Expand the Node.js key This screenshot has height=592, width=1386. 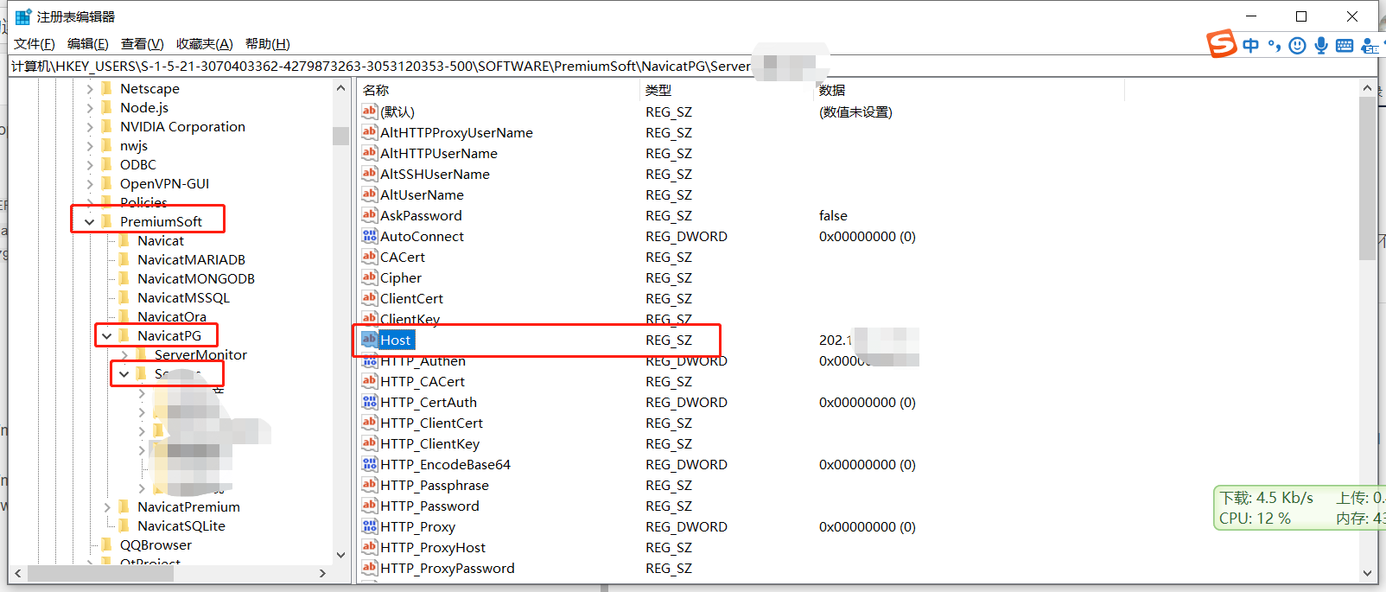click(90, 107)
